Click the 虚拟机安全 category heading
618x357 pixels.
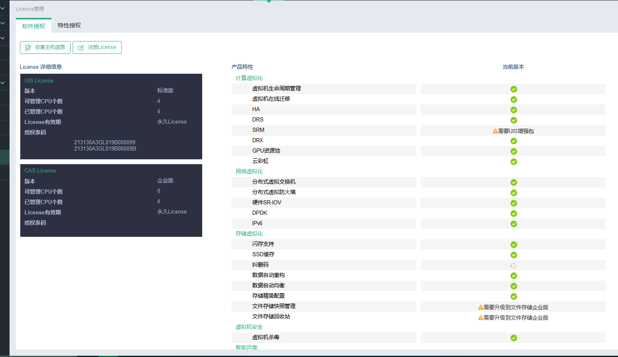(x=249, y=327)
